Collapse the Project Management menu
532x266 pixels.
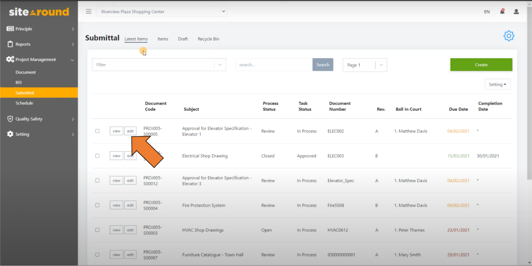coord(72,60)
